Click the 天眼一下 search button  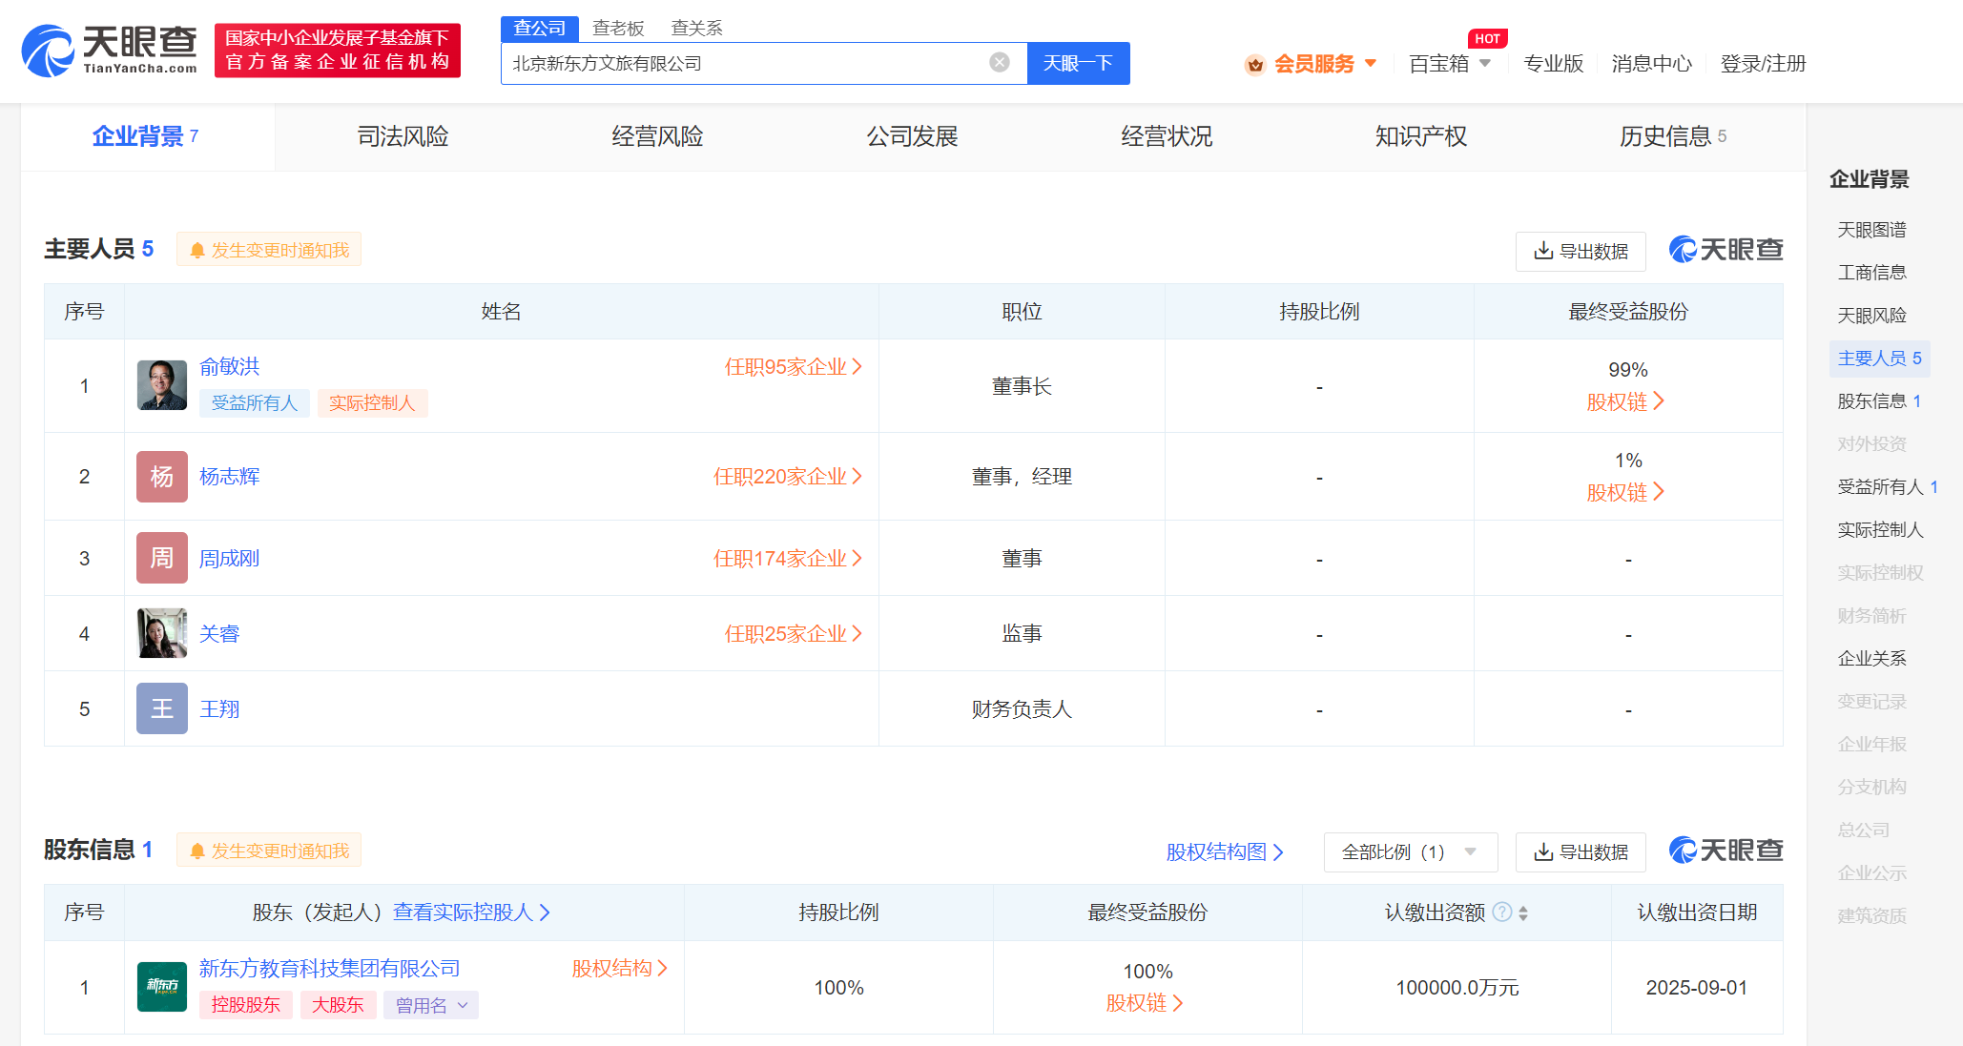click(x=1078, y=63)
